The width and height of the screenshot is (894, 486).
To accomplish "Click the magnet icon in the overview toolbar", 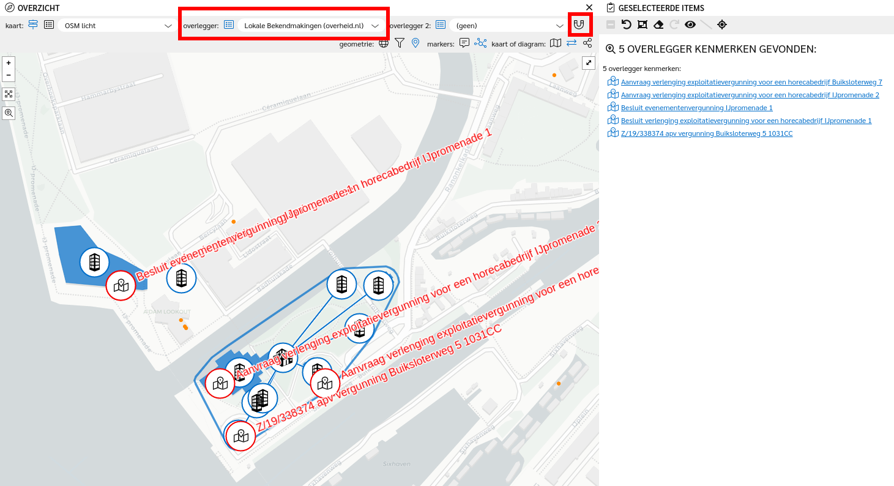I will click(x=579, y=25).
